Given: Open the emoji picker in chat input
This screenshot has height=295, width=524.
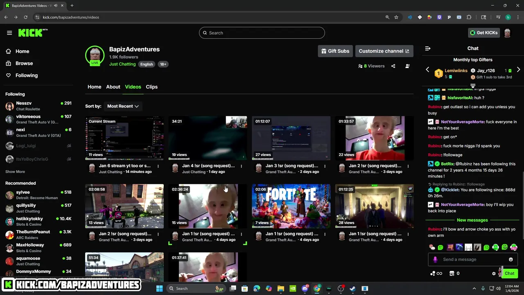Looking at the screenshot, I should coord(510,259).
